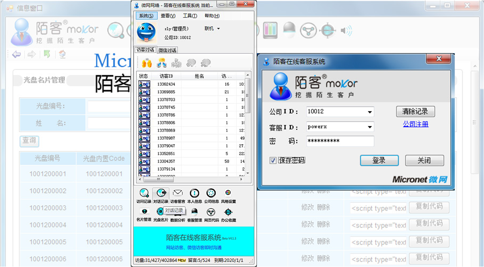
Task: Select visitor row 13378703
Action: tap(192, 100)
